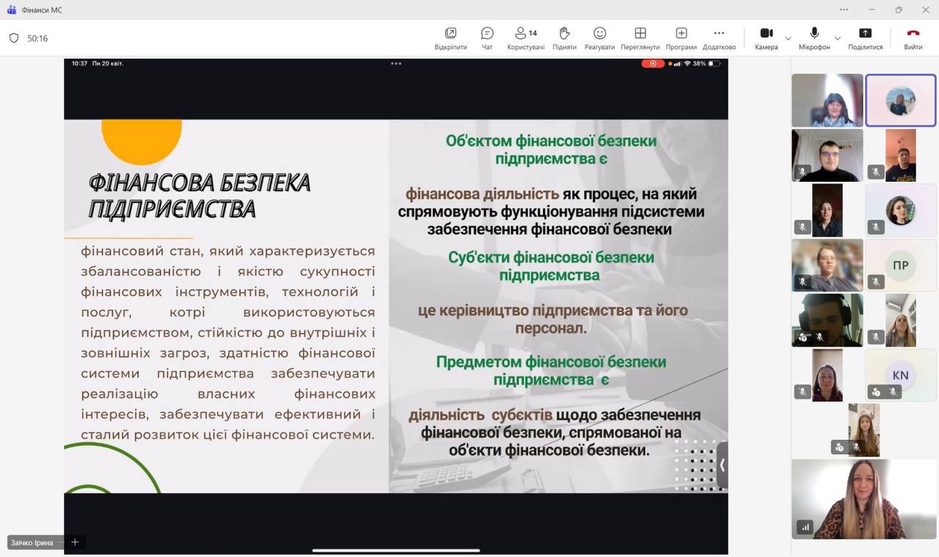Open the Програми apps panel
This screenshot has height=557, width=939.
click(x=681, y=38)
